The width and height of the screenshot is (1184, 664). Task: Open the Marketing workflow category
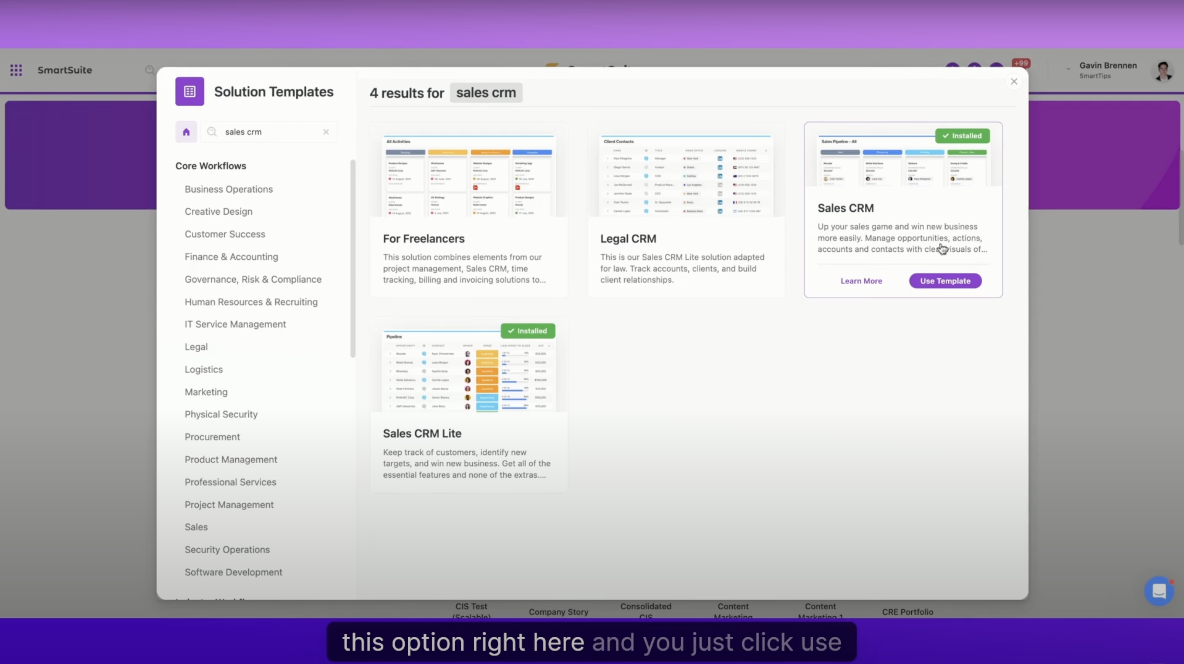pos(206,392)
